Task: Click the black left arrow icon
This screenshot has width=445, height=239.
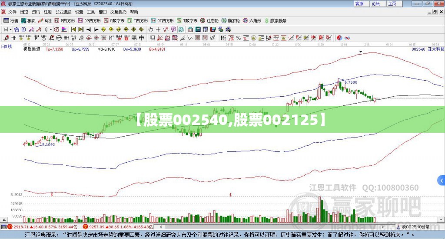Action: pyautogui.click(x=89, y=29)
